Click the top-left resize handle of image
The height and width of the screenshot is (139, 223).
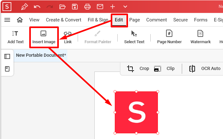pyautogui.click(x=115, y=91)
